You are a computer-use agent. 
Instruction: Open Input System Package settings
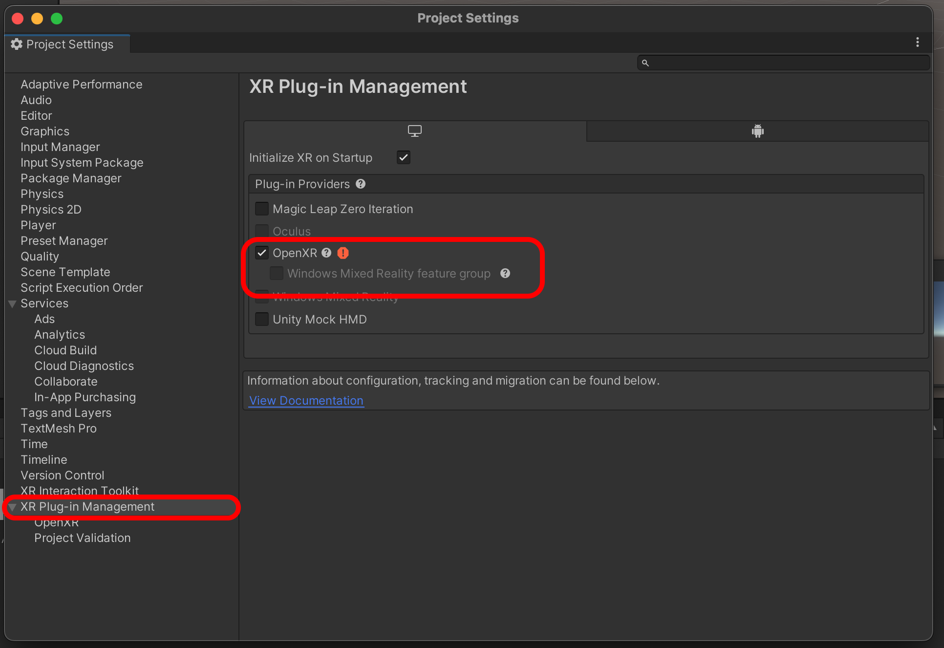tap(82, 163)
